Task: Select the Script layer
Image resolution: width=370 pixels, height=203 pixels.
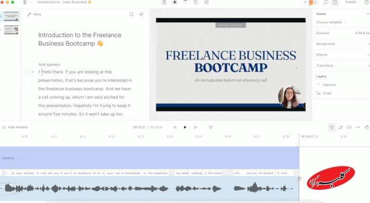Action: coord(327,93)
